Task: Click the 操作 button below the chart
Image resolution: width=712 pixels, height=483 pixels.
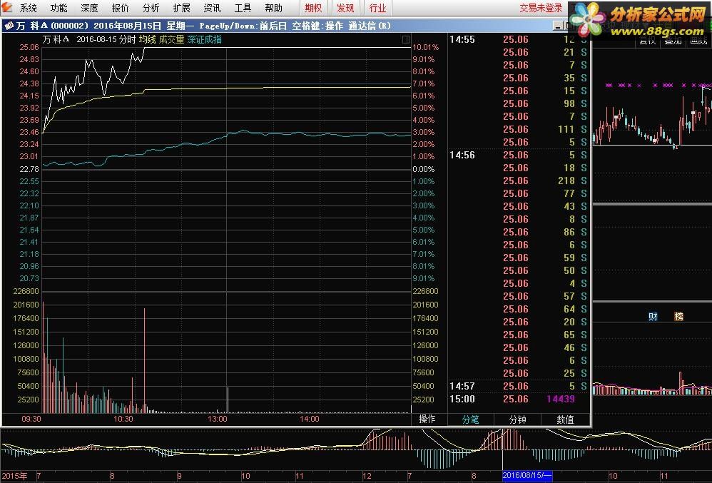Action: pos(427,419)
